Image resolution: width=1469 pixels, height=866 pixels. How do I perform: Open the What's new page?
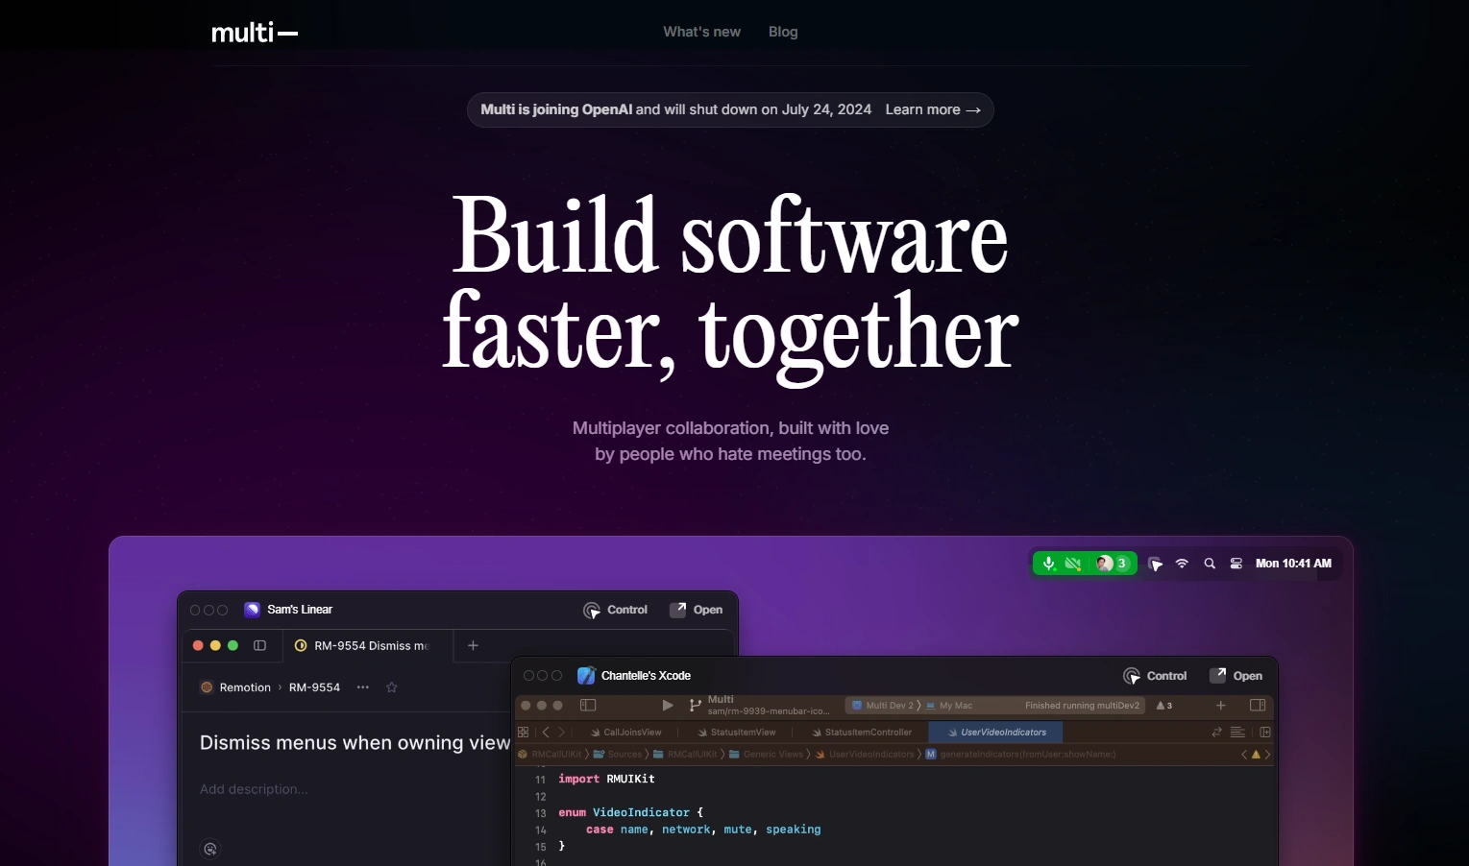[x=701, y=32]
